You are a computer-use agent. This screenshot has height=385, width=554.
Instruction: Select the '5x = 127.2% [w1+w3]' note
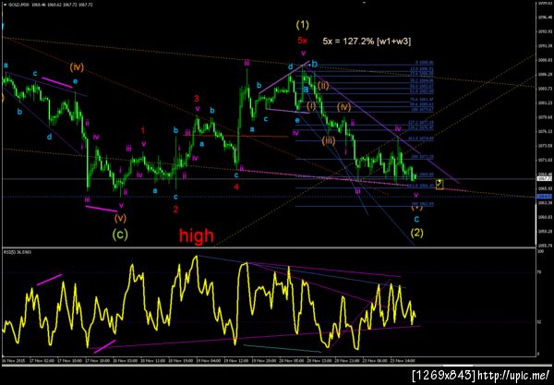click(367, 41)
